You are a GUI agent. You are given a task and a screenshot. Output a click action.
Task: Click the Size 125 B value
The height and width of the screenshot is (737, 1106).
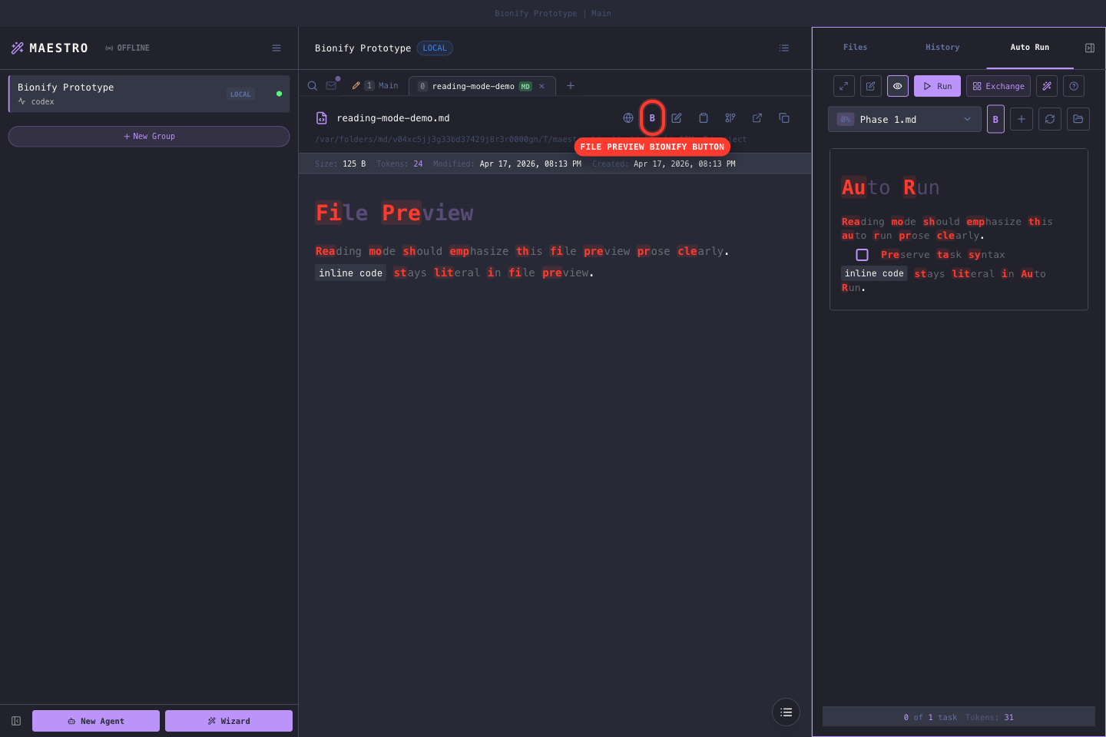tap(354, 164)
